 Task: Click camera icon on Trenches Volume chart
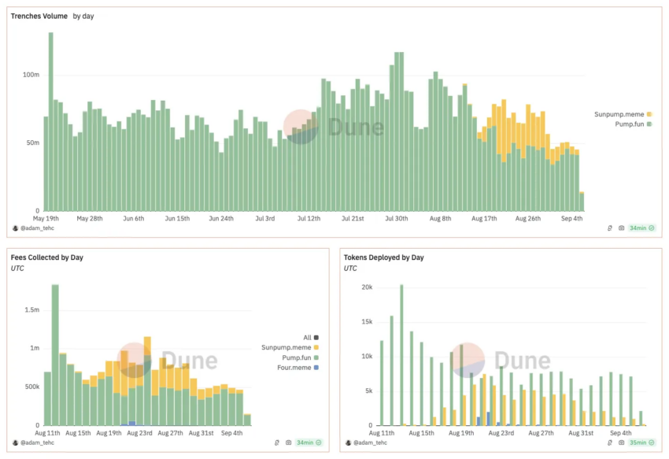(621, 228)
